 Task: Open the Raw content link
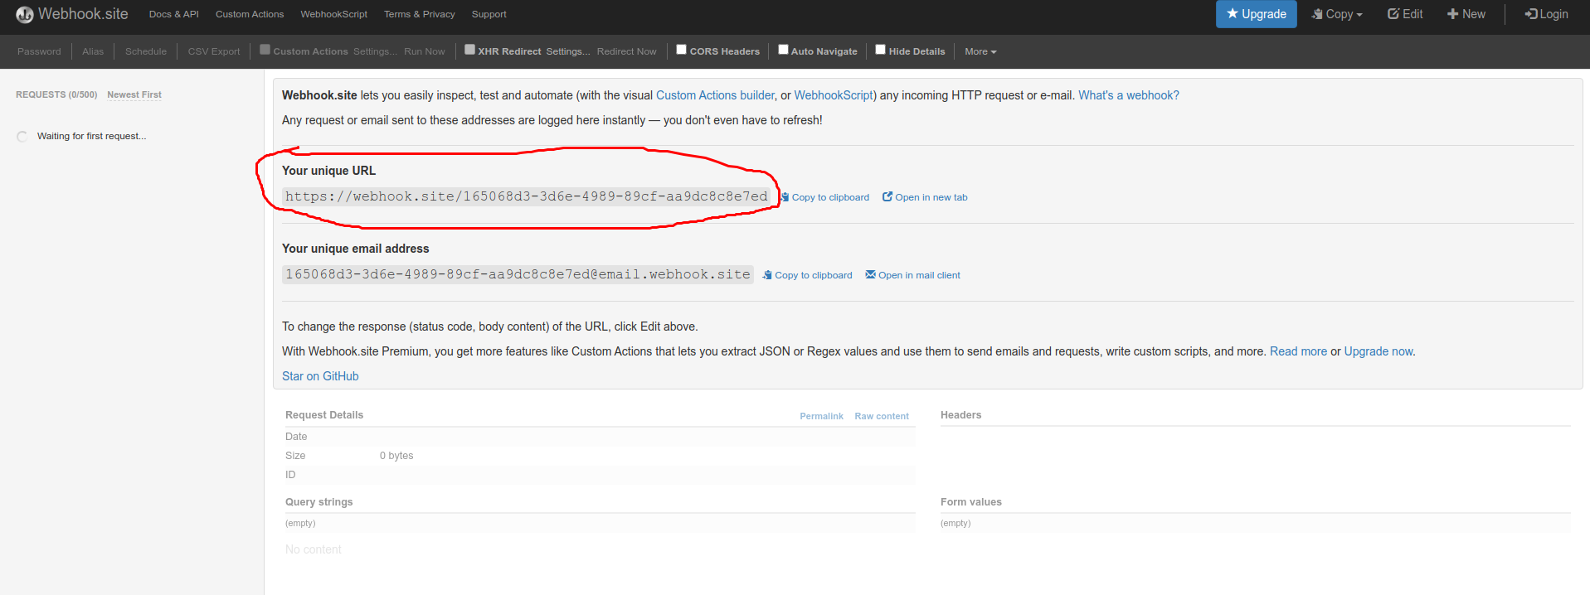[882, 416]
